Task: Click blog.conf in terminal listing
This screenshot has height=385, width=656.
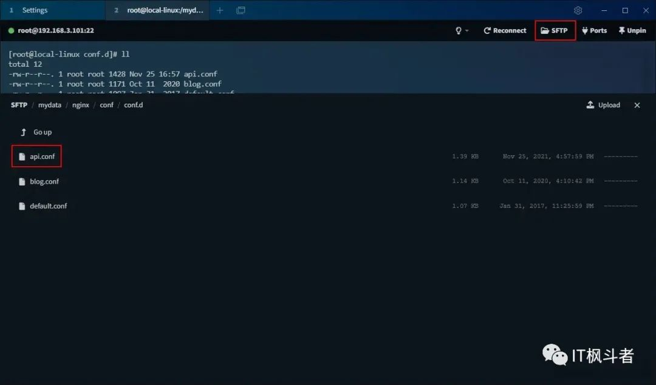Action: (x=202, y=84)
